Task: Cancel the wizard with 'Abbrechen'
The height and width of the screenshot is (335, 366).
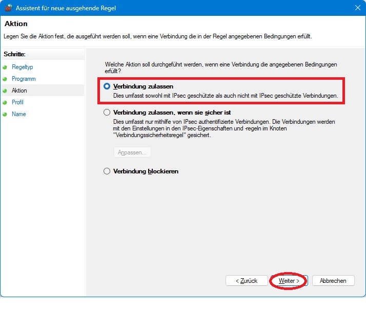Action: tap(333, 281)
